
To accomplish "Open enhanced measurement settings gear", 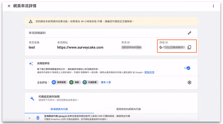I will (x=189, y=82).
